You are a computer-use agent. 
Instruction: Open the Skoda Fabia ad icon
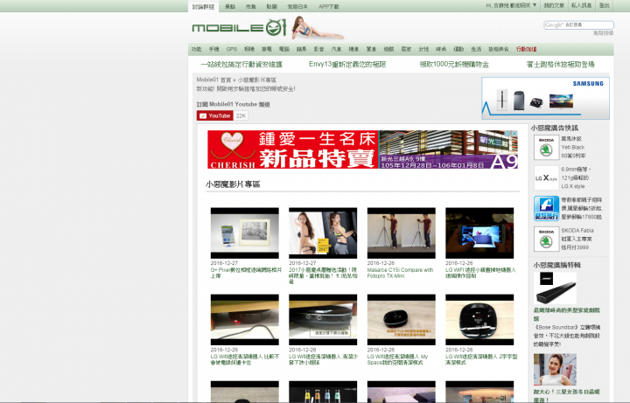pyautogui.click(x=546, y=239)
